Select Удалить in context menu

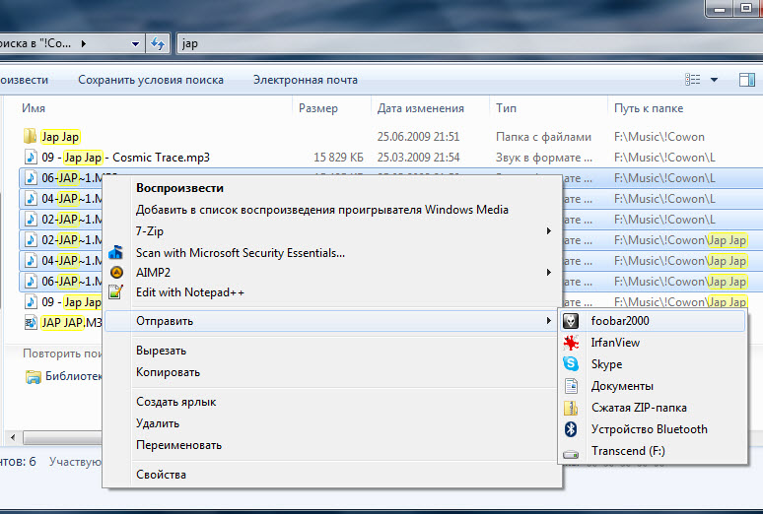[158, 423]
